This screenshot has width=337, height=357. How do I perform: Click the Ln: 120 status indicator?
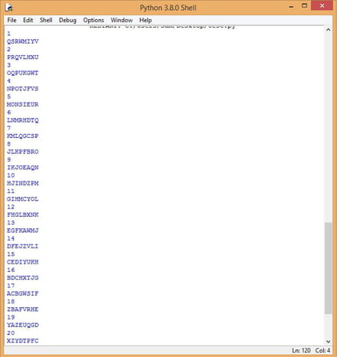click(x=301, y=350)
